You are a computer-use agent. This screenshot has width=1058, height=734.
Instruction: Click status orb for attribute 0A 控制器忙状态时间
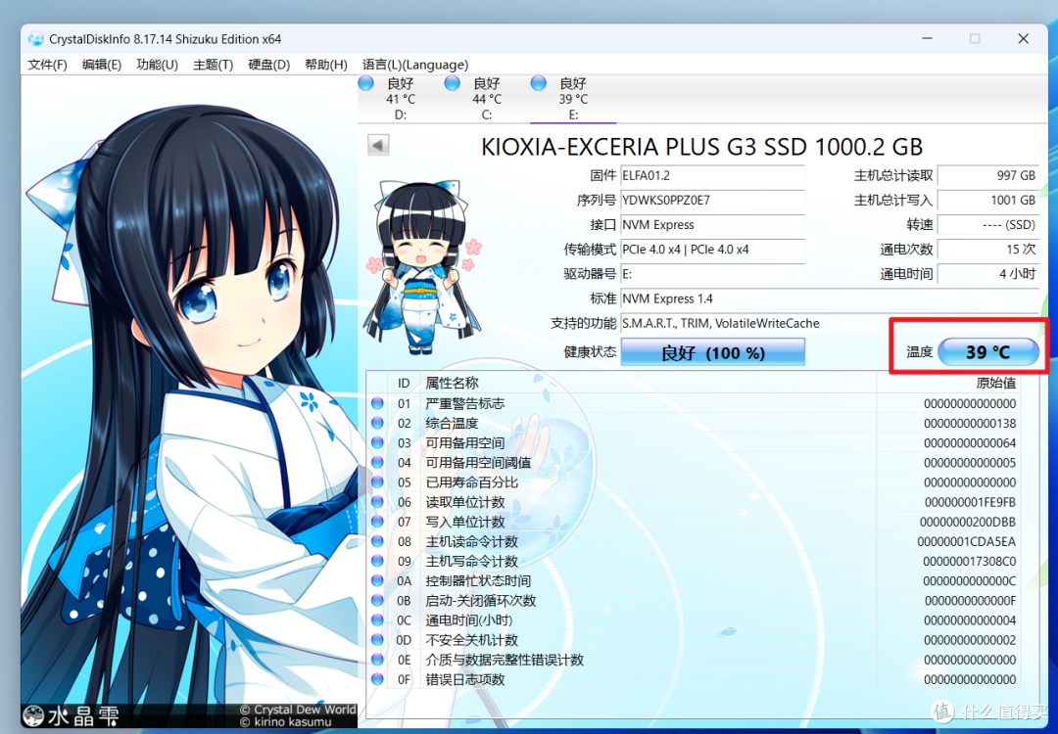[377, 580]
